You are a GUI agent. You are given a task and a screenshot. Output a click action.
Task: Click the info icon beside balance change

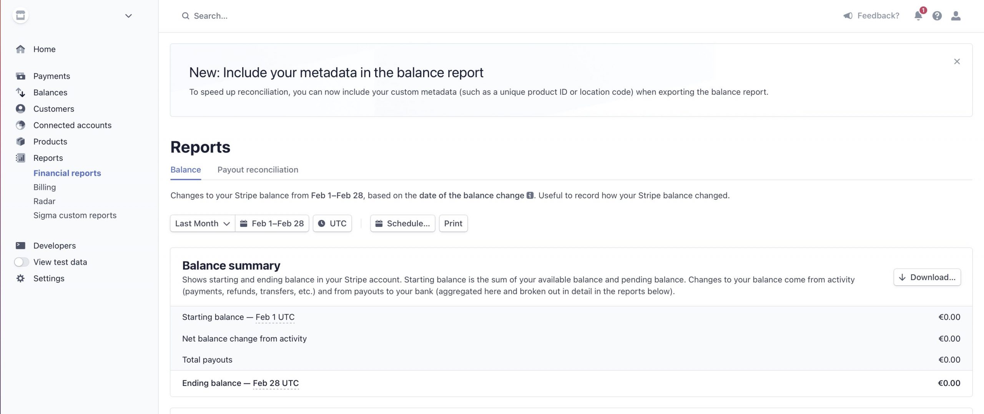point(530,195)
